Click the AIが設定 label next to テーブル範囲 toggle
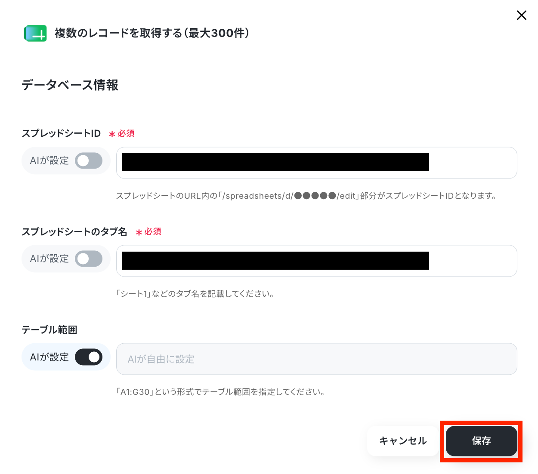 [x=49, y=357]
